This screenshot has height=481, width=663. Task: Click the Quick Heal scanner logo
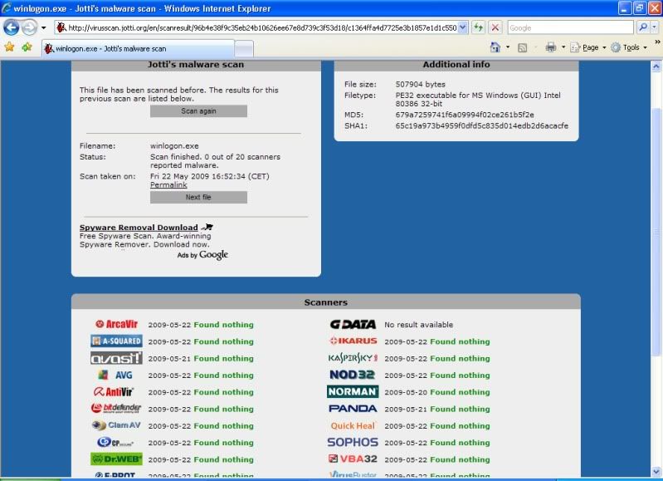353,426
